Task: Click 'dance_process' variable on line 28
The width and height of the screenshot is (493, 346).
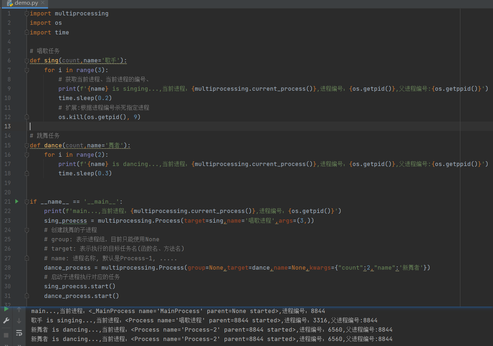Action: coord(67,267)
